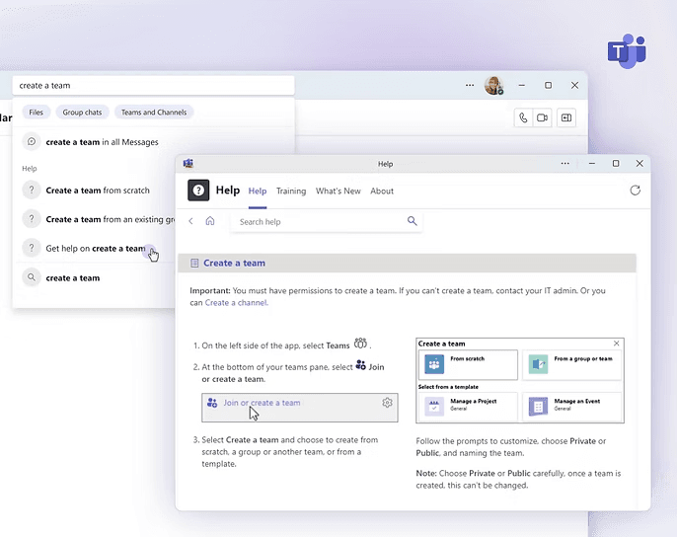Switch to the Training tab

291,191
